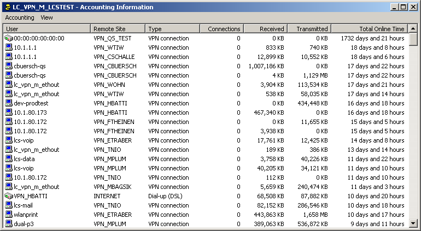Click the scrollbar up arrow
The width and height of the screenshot is (421, 231).
413,28
